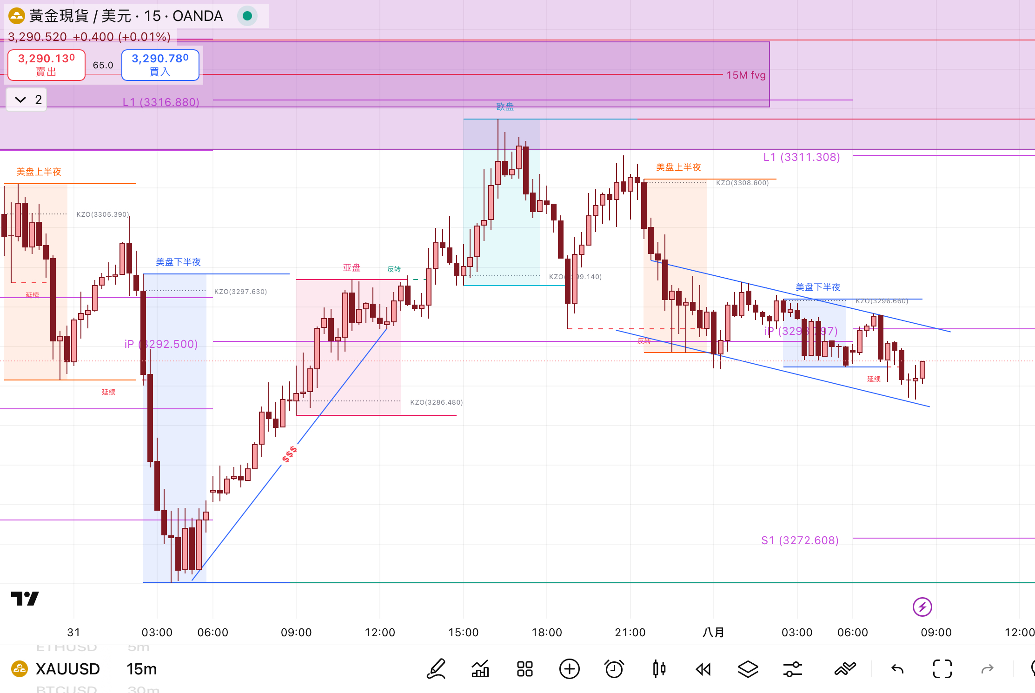Click the TradingView logo on chart
Image resolution: width=1035 pixels, height=693 pixels.
(25, 598)
